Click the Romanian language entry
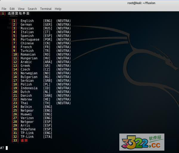 point(28,54)
